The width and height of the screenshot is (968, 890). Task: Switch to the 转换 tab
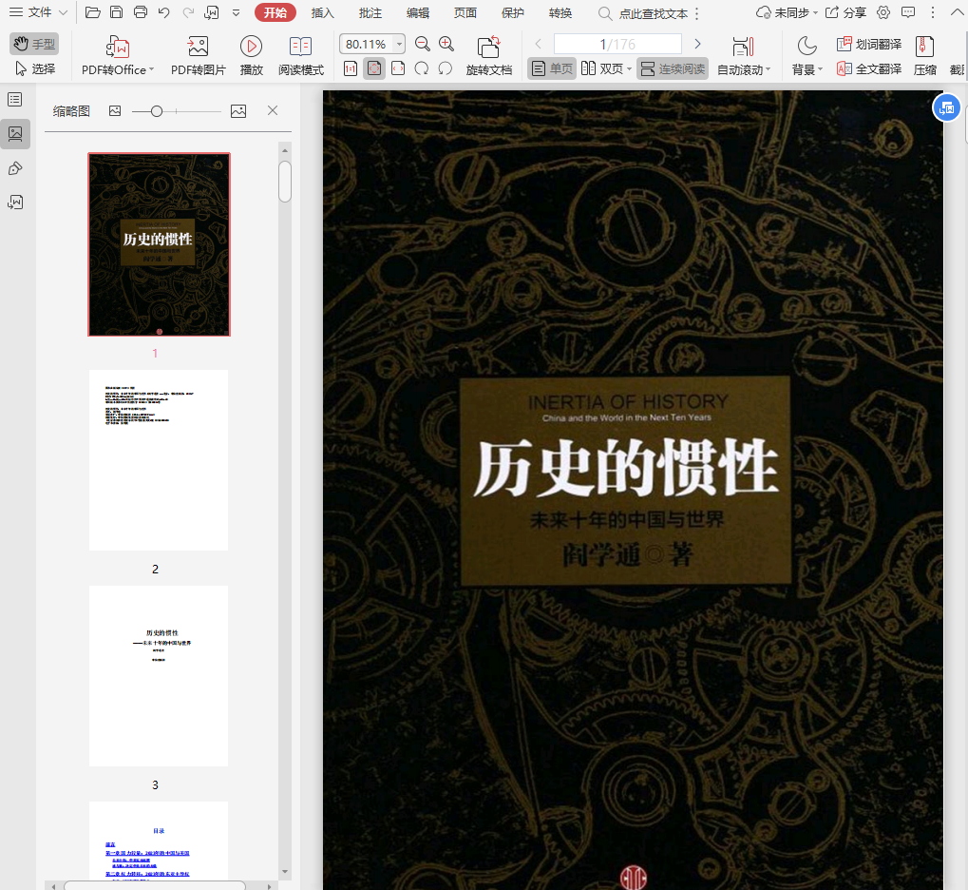(560, 12)
